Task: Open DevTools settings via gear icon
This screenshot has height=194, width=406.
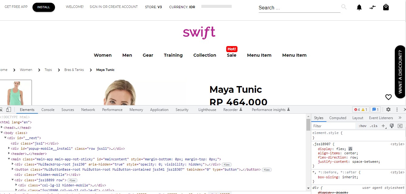Action: [388, 109]
